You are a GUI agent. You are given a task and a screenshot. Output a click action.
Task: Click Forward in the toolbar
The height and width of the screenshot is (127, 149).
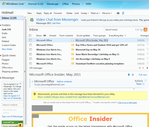click(x=58, y=13)
